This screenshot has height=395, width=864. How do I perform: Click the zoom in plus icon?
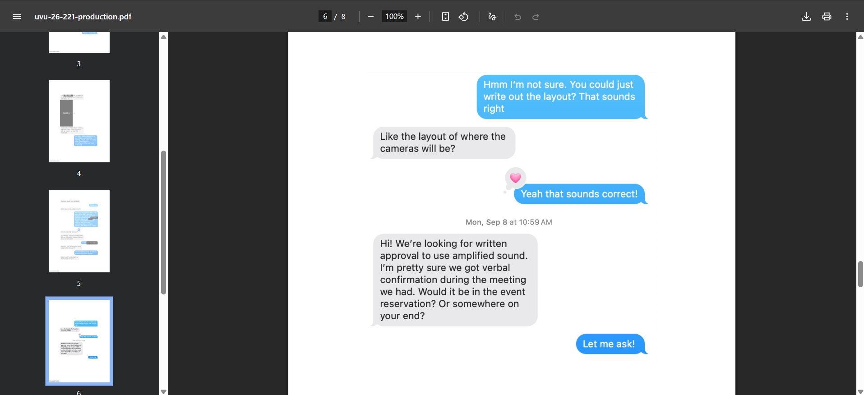pyautogui.click(x=418, y=17)
